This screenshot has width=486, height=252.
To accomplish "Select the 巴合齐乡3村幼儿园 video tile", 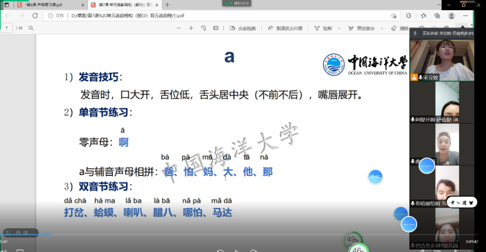I will tap(442, 228).
